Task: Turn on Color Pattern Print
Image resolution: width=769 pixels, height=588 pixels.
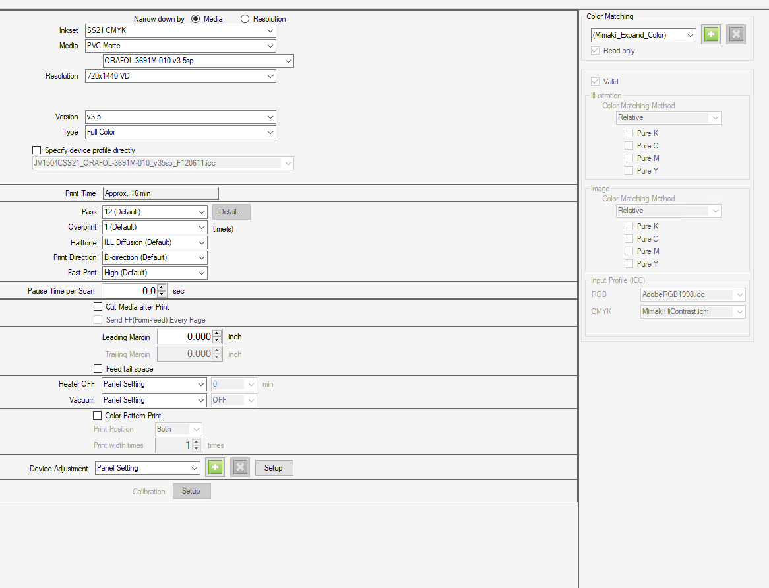Action: coord(97,415)
